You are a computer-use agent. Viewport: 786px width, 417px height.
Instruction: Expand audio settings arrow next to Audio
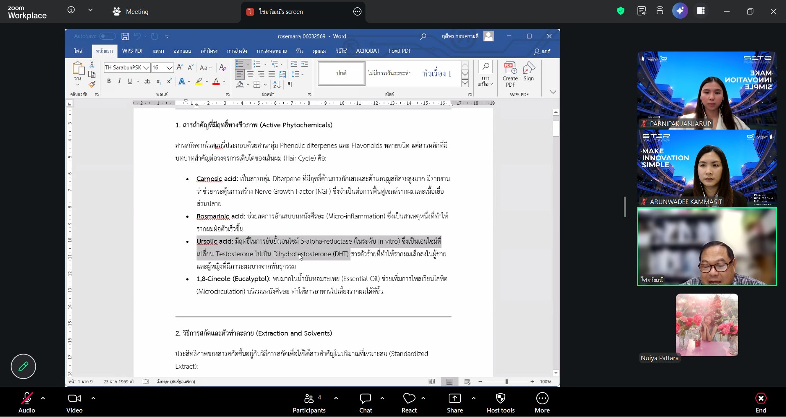[43, 398]
